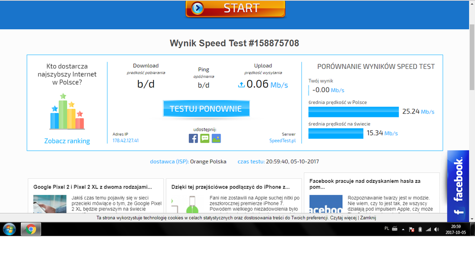This screenshot has height=267, width=475.
Task: Click the Google Pixel article thumbnail
Action: coord(50,204)
